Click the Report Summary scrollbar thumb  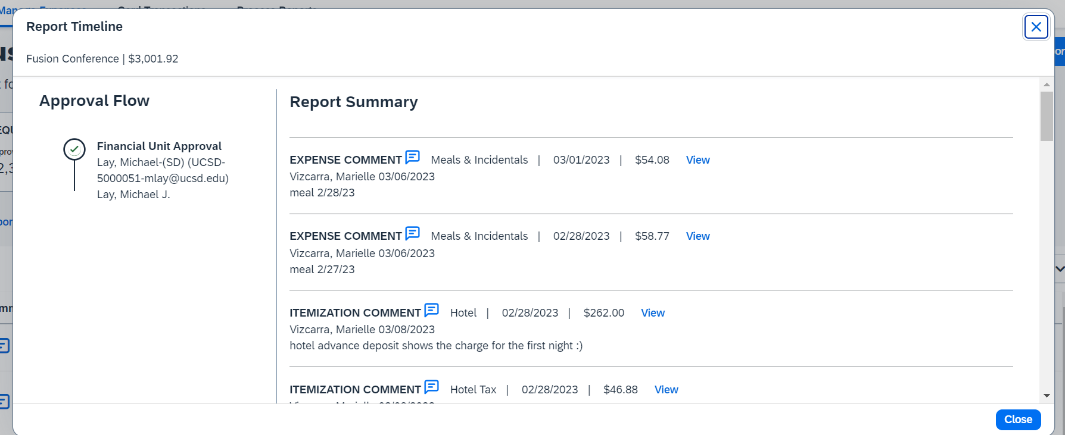point(1047,116)
